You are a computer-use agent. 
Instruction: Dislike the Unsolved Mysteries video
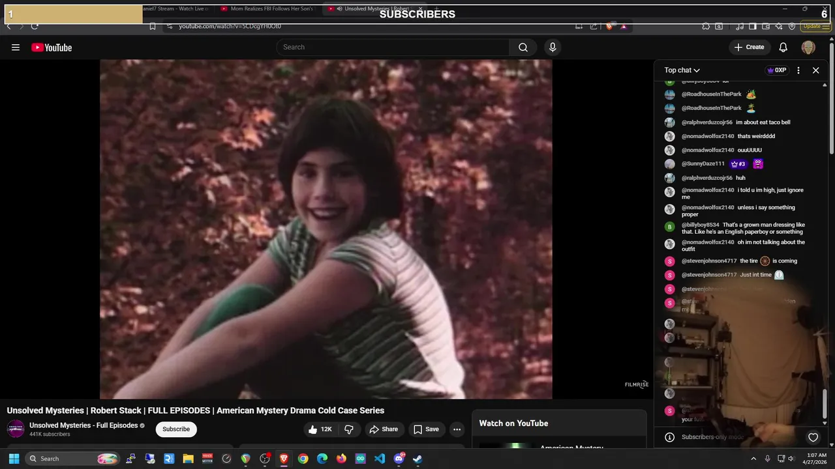point(349,429)
